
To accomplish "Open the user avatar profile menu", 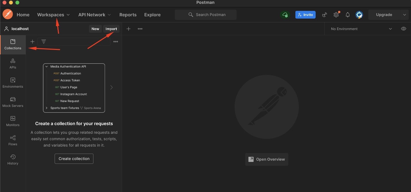I will [x=359, y=15].
